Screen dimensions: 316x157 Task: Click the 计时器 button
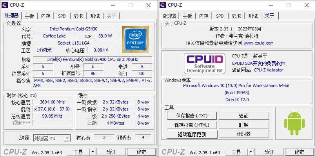coord(243,134)
